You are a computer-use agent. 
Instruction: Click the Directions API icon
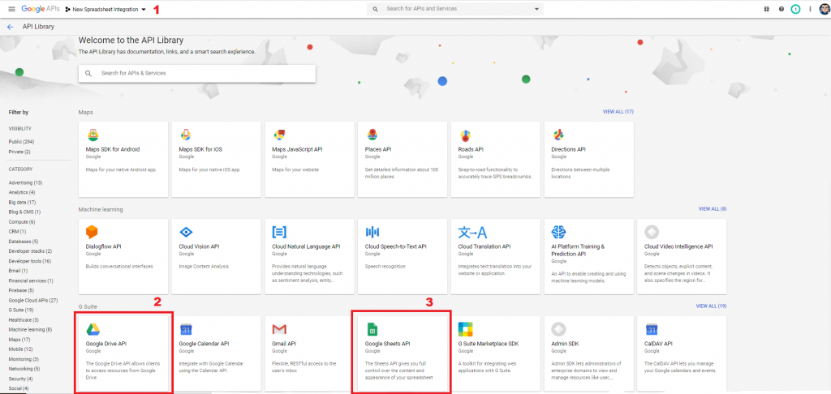coord(558,135)
